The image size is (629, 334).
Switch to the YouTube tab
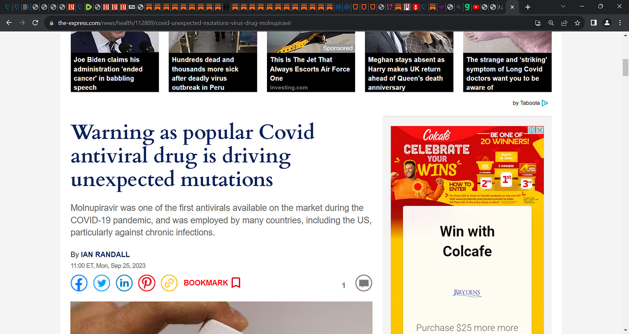(x=476, y=7)
